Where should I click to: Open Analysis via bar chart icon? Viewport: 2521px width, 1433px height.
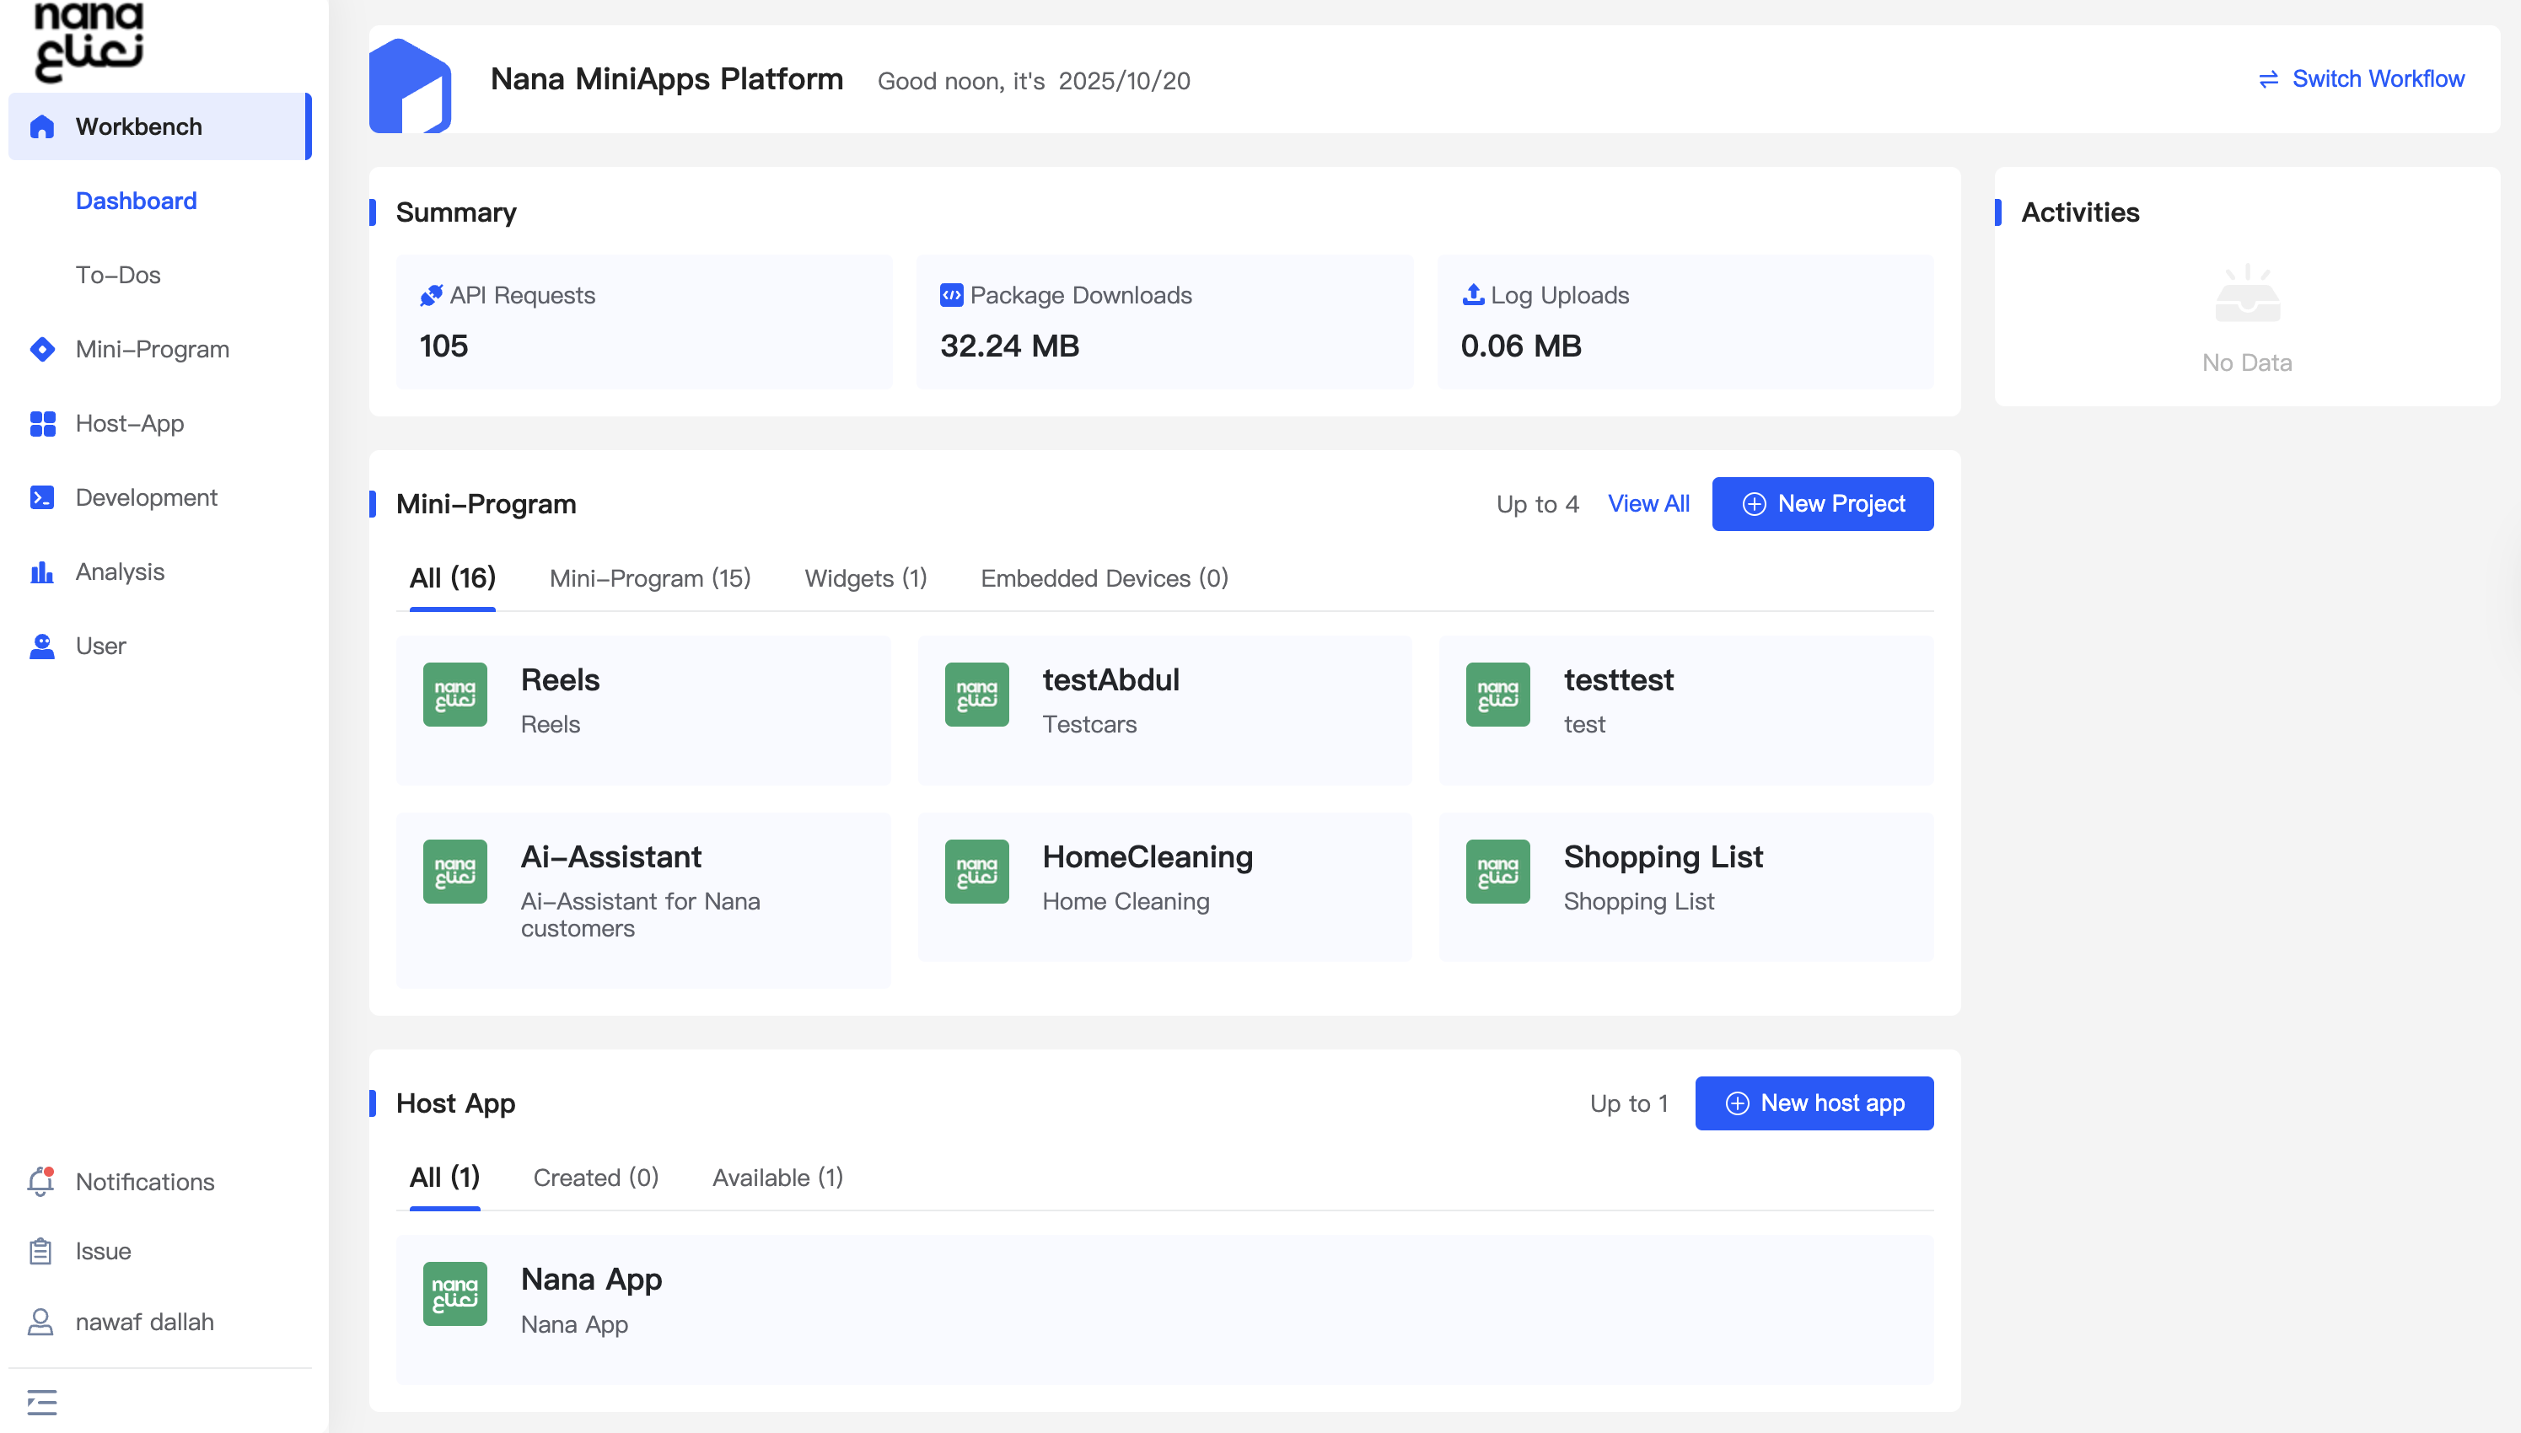(x=42, y=572)
